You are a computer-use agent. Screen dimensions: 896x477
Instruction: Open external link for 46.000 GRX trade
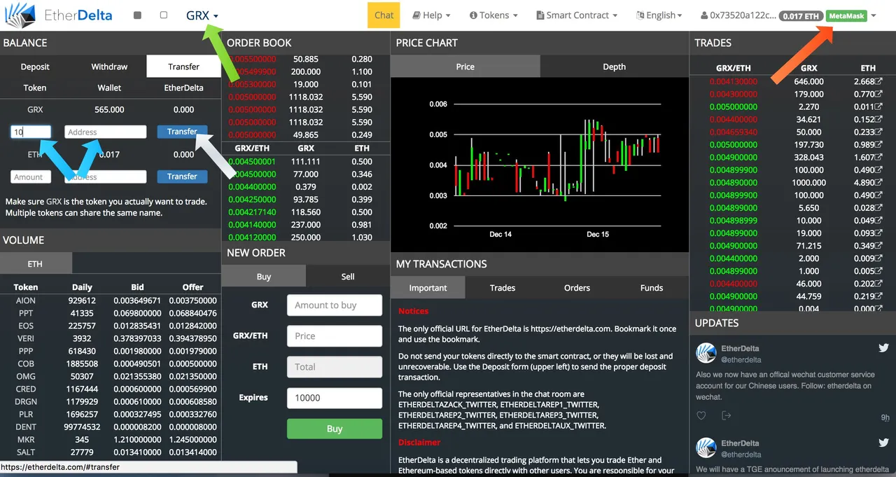(x=878, y=284)
